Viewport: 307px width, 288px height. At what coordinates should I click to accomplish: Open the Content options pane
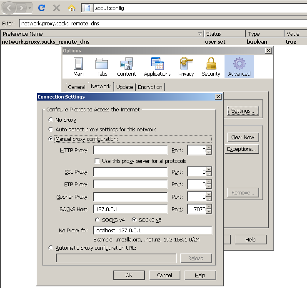click(x=126, y=66)
